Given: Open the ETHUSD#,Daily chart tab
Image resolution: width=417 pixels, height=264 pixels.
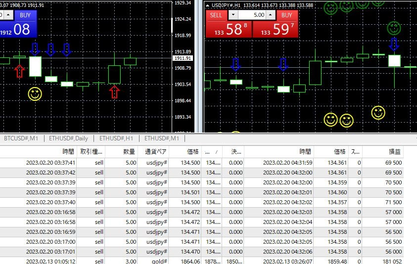Looking at the screenshot, I should click(70, 138).
